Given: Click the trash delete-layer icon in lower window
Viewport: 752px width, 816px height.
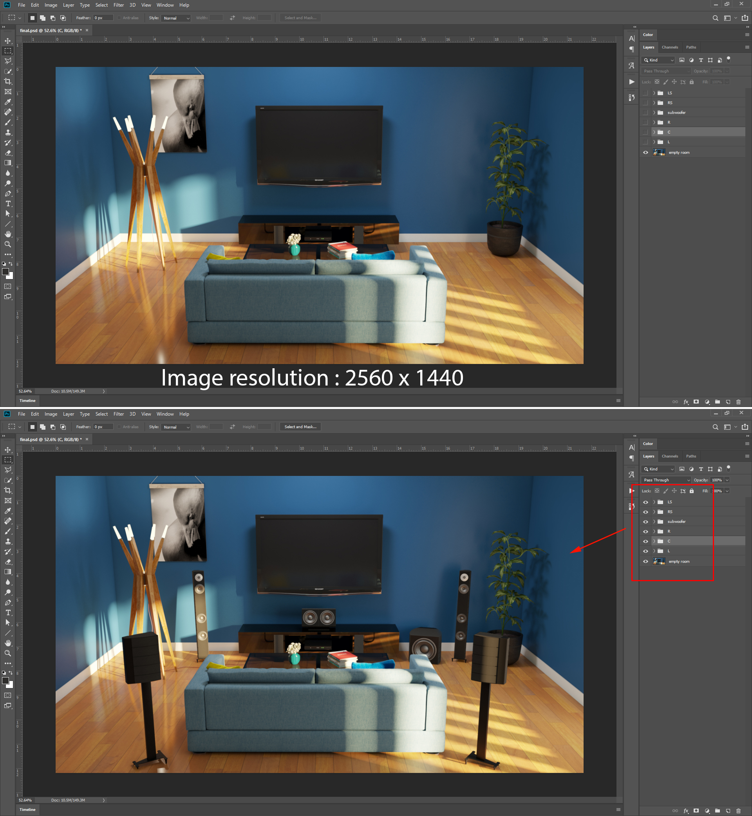Looking at the screenshot, I should tap(739, 811).
